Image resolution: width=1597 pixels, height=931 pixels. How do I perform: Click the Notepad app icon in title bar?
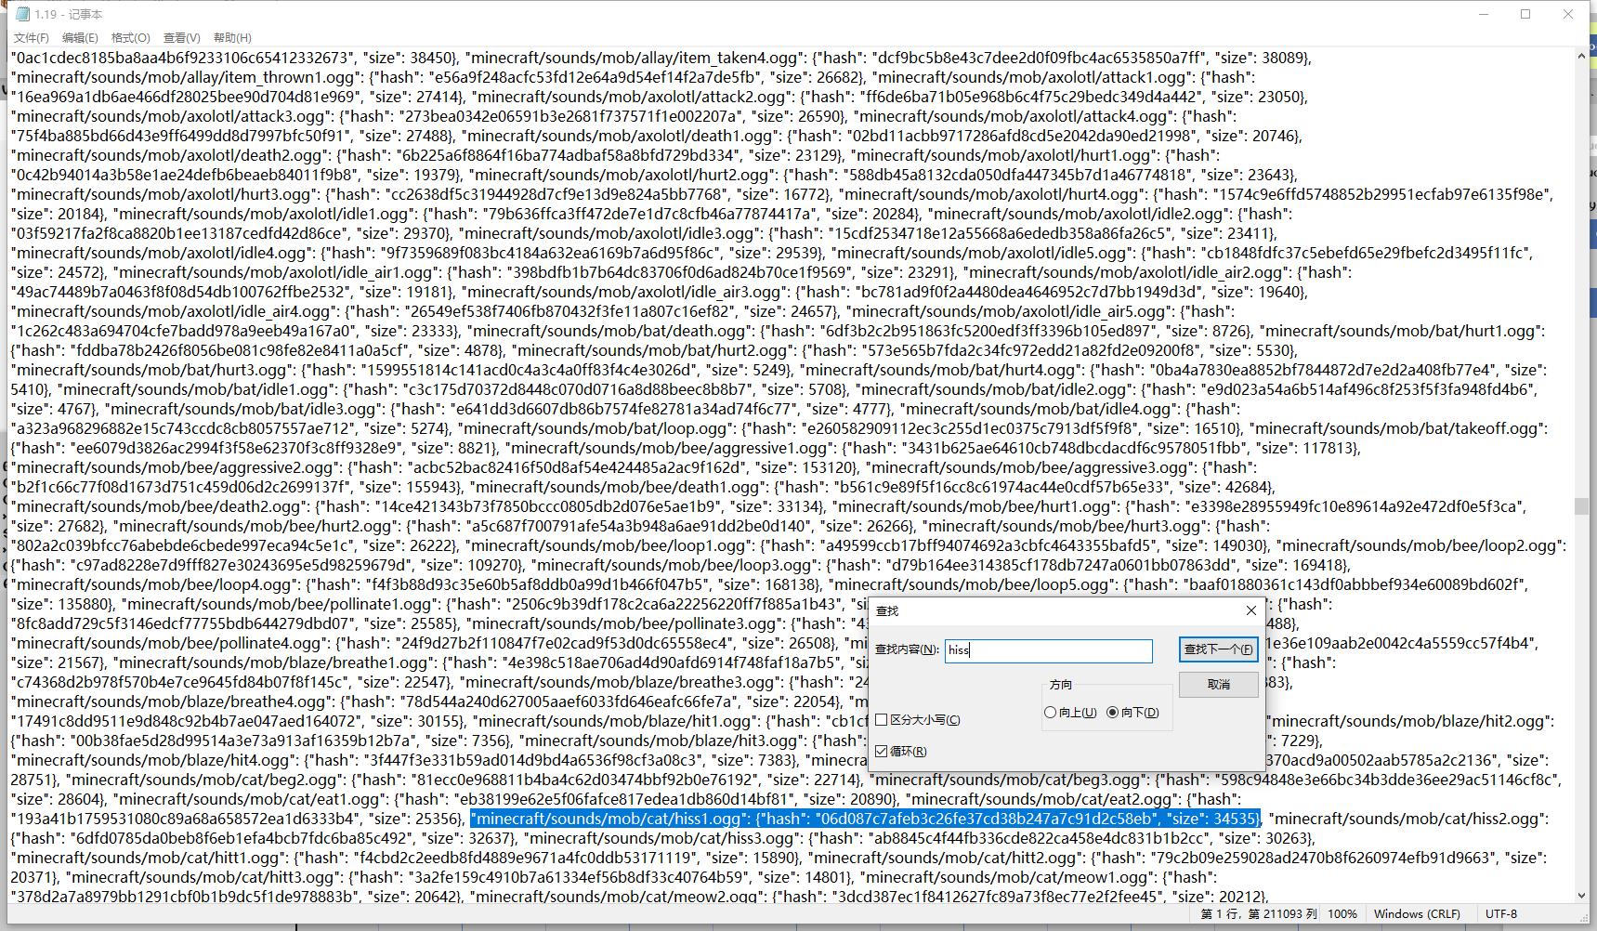(x=23, y=14)
